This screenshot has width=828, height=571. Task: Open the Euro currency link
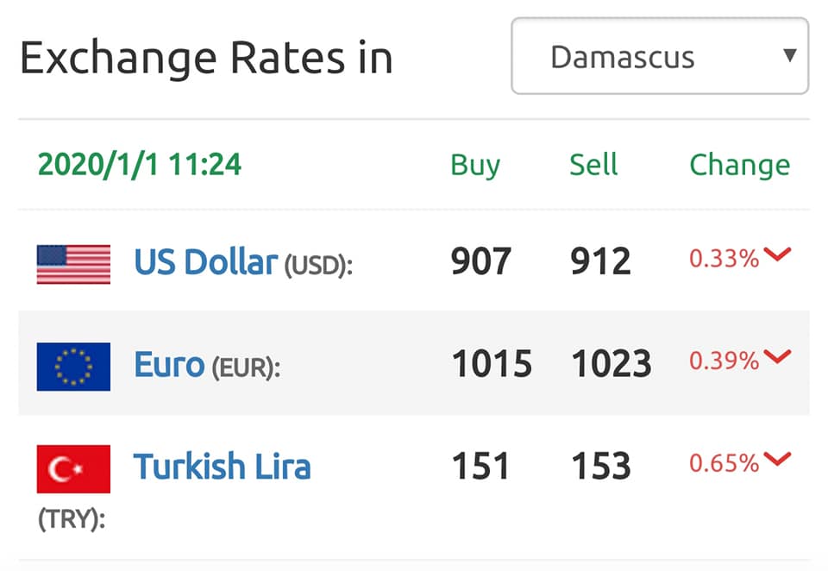(169, 365)
